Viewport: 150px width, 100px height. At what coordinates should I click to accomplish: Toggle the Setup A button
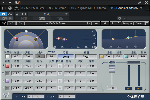(127, 23)
